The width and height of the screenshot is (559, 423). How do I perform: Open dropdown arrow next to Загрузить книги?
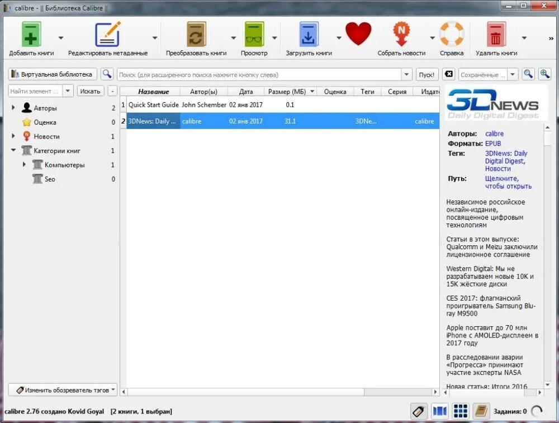point(339,38)
